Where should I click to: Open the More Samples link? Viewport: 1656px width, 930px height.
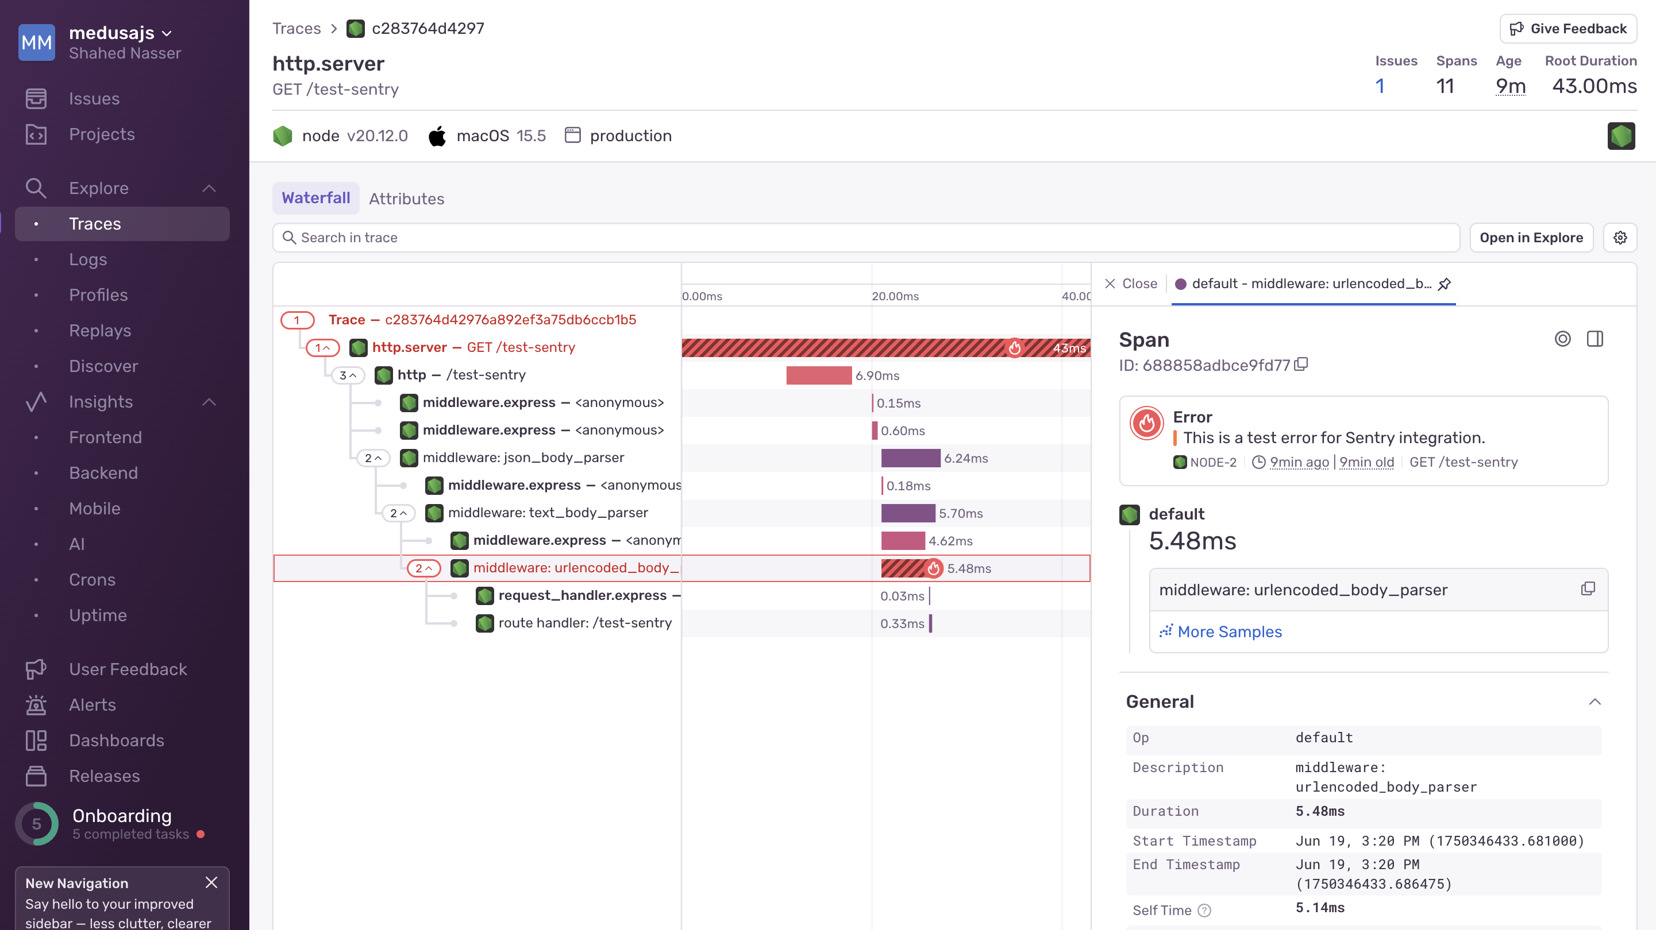(x=1228, y=631)
